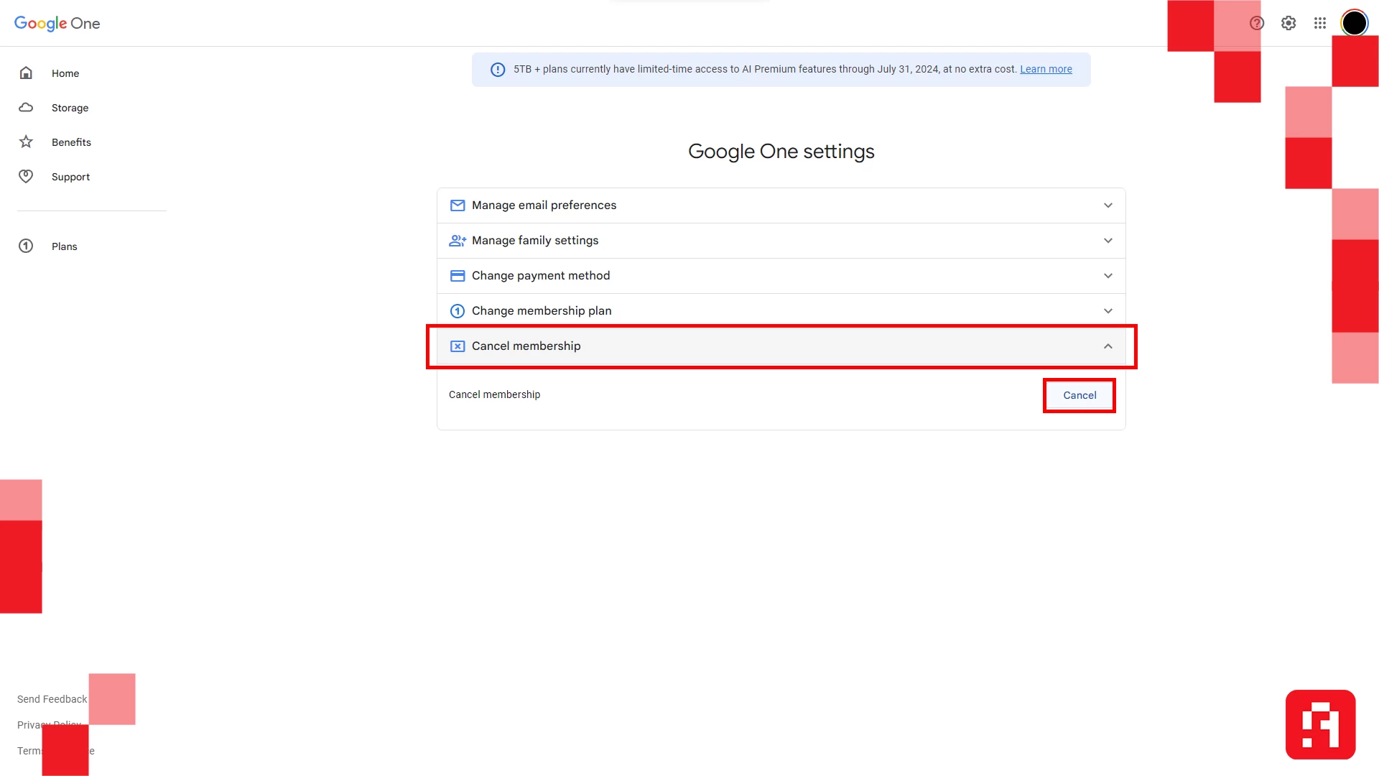Viewport: 1379px width, 776px height.
Task: Click the Manage email preferences row title
Action: (544, 205)
